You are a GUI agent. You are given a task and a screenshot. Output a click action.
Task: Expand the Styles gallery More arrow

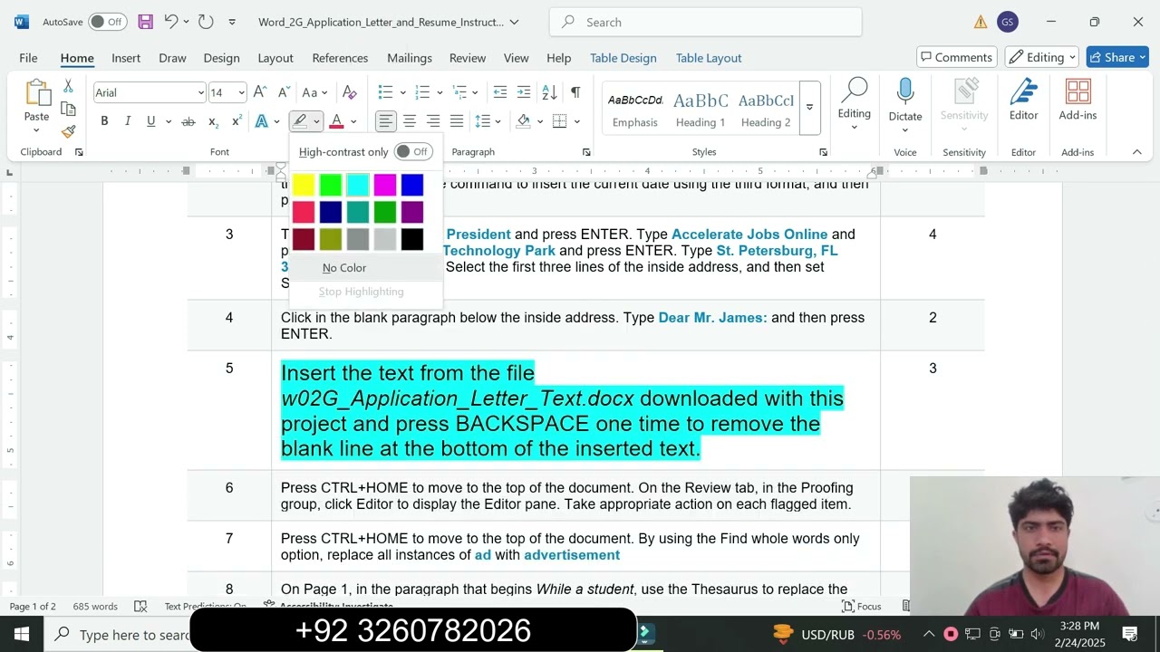809,107
